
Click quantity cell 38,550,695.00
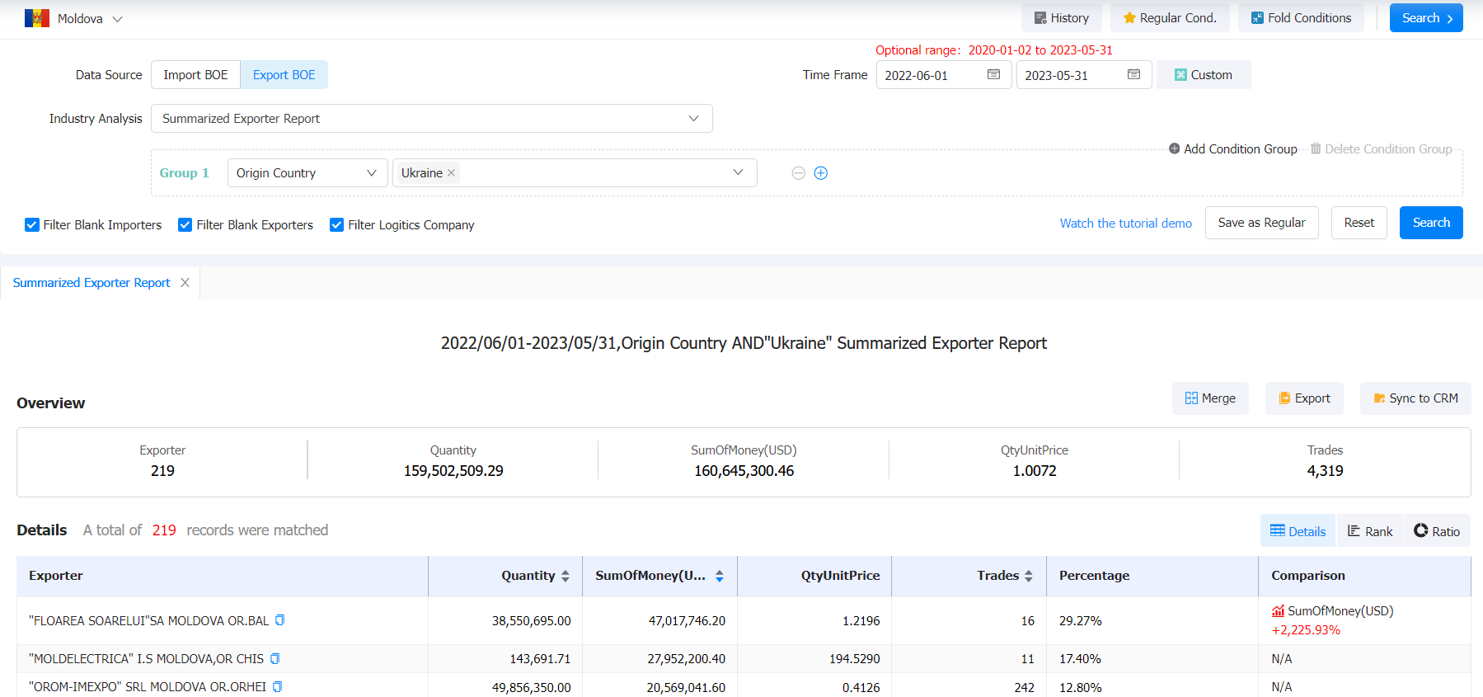point(531,621)
